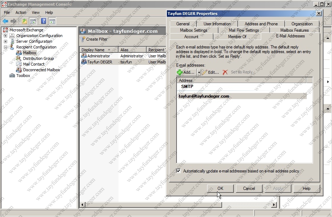Click the Disconnected Mailbox tree label
Image resolution: width=332 pixels, height=217 pixels.
pos(42,70)
